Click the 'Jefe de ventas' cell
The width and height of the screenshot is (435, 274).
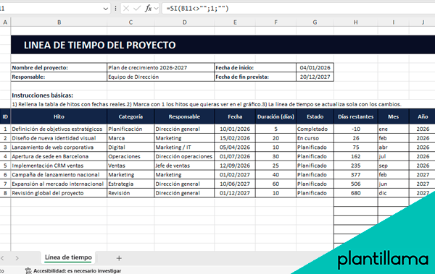pyautogui.click(x=184, y=166)
